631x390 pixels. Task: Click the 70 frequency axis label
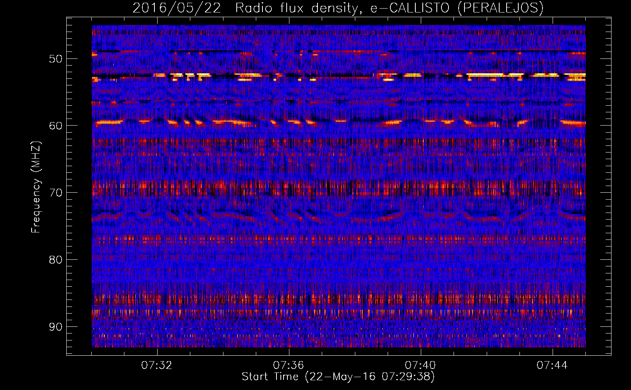pos(55,192)
